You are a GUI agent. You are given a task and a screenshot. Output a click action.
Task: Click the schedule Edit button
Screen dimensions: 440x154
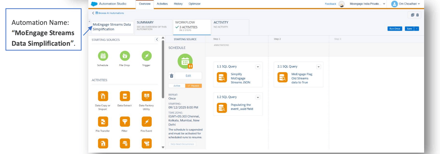click(x=188, y=76)
